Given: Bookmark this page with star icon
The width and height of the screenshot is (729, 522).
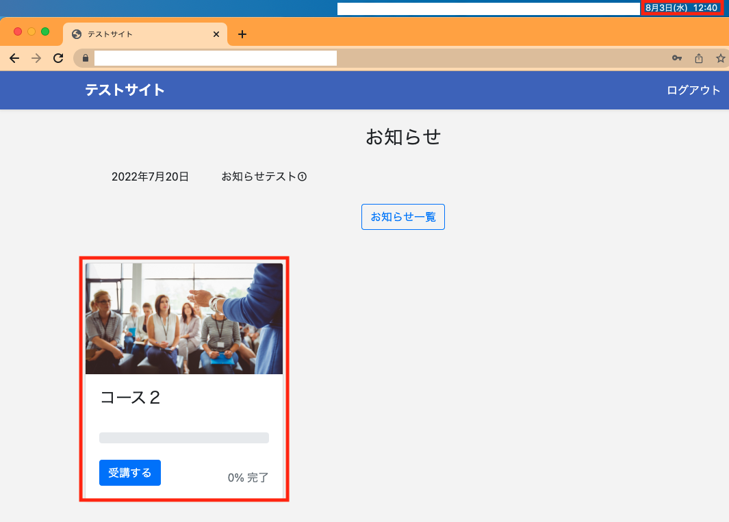Looking at the screenshot, I should pos(720,59).
